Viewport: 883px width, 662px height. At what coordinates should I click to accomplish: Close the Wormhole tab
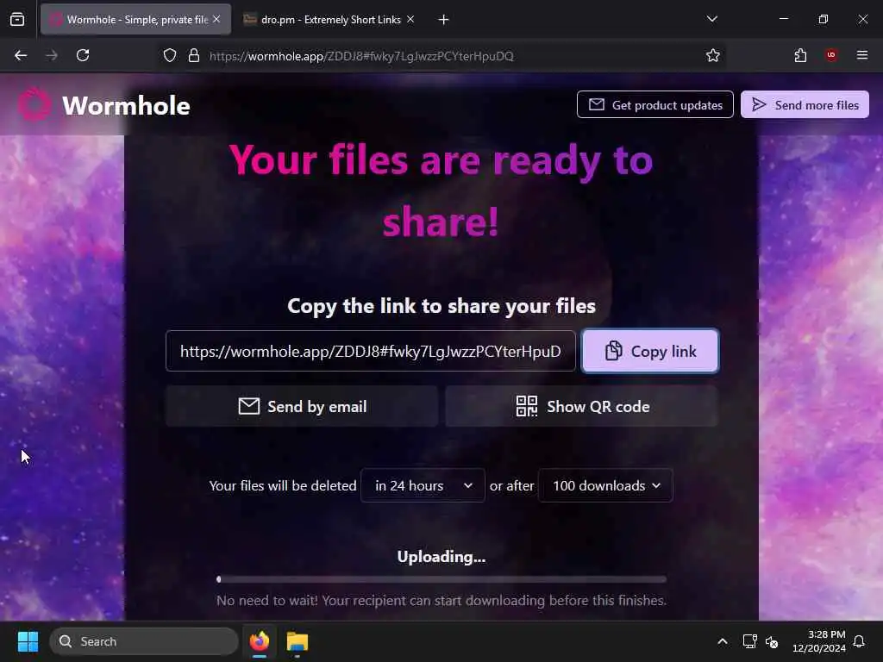pyautogui.click(x=216, y=19)
